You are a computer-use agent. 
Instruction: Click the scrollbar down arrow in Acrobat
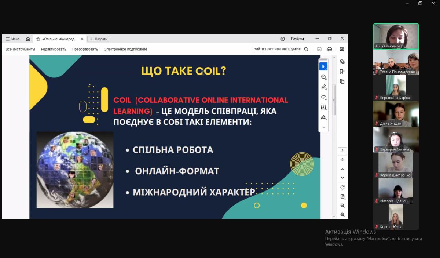point(334,217)
